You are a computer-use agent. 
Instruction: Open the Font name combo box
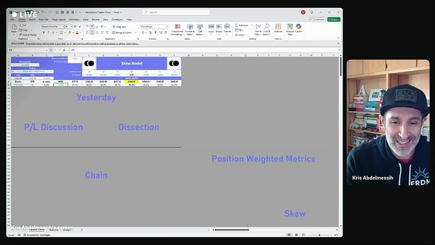pos(53,26)
